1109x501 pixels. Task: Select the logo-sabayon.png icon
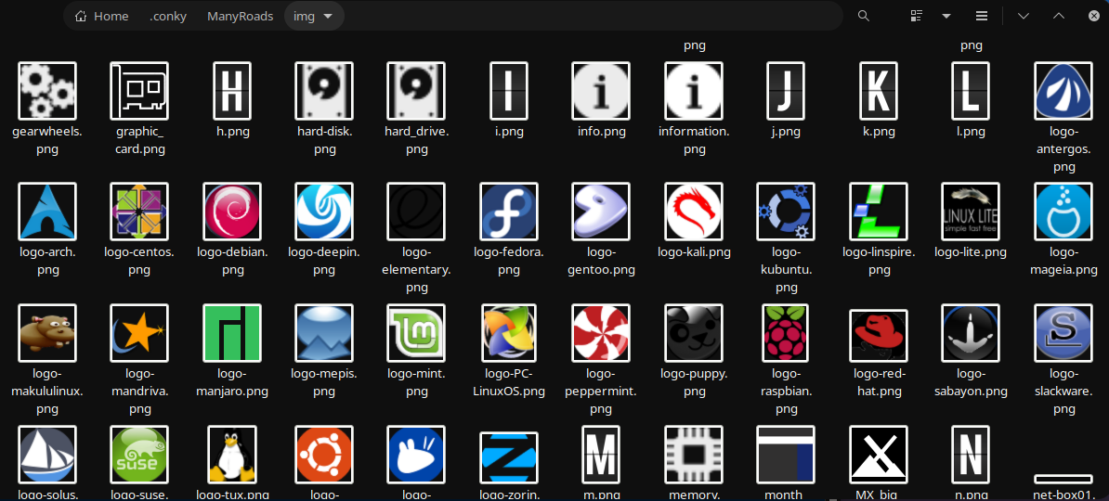[972, 333]
